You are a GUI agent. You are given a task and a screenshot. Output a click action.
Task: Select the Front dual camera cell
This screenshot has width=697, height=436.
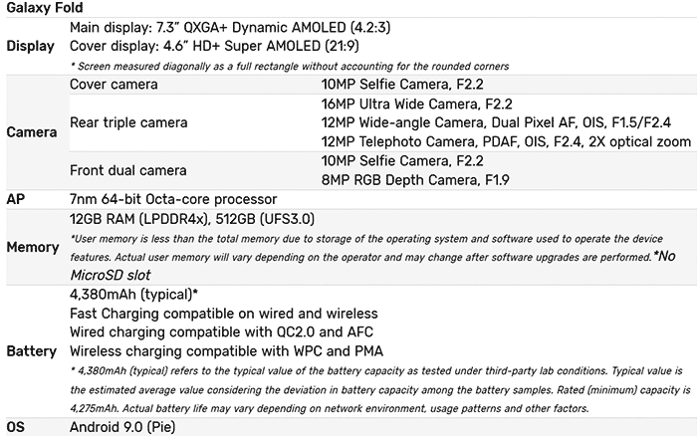128,170
